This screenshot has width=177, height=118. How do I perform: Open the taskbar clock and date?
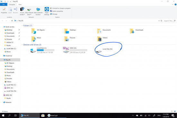pyautogui.click(x=166, y=115)
